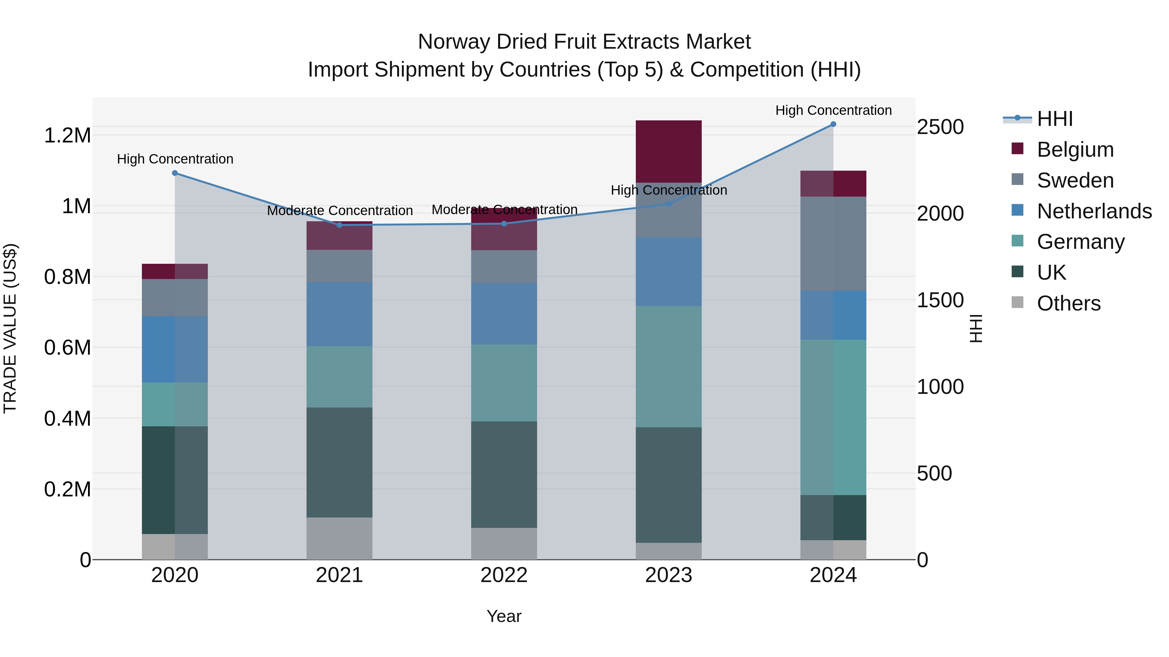Click the 2022 HHI data point marker

point(504,224)
